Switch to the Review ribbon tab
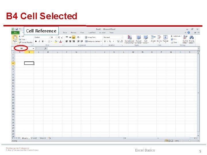Screen dimensions: 207x155 click(74, 32)
